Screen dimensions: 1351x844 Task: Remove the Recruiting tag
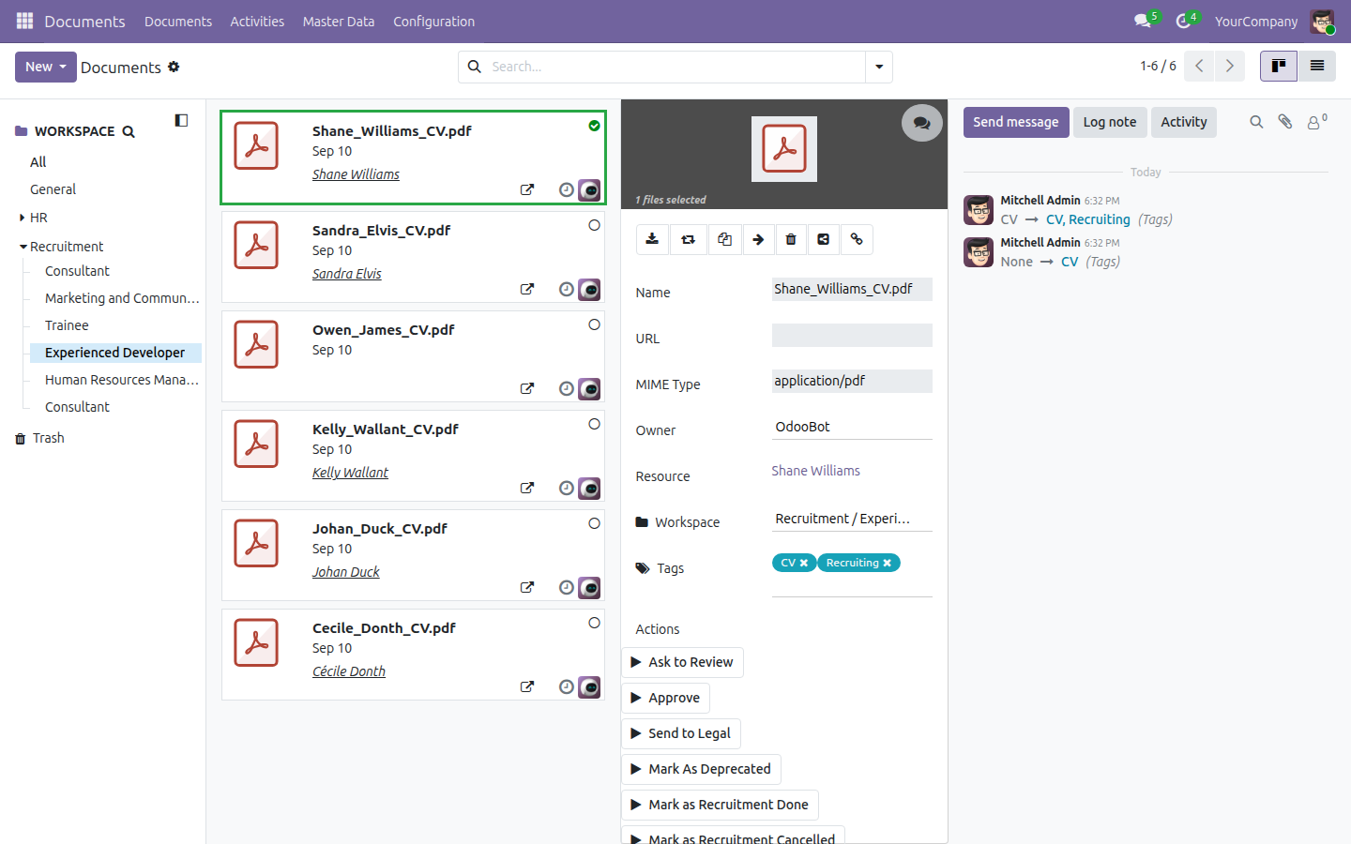pyautogui.click(x=888, y=563)
